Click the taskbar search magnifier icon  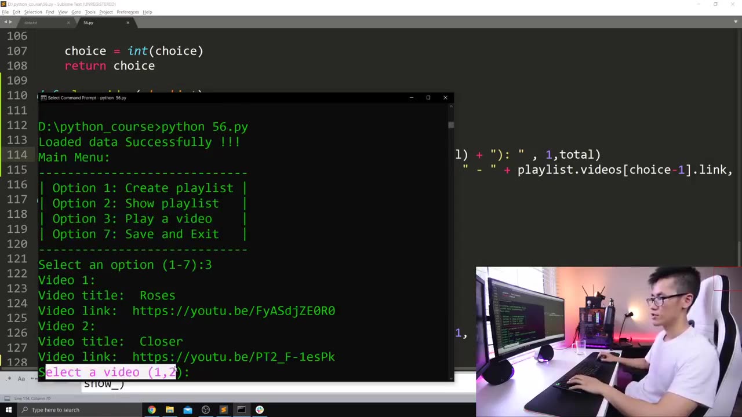[x=25, y=409]
